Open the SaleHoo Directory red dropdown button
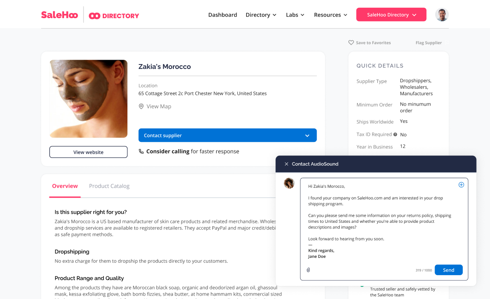 pyautogui.click(x=391, y=15)
